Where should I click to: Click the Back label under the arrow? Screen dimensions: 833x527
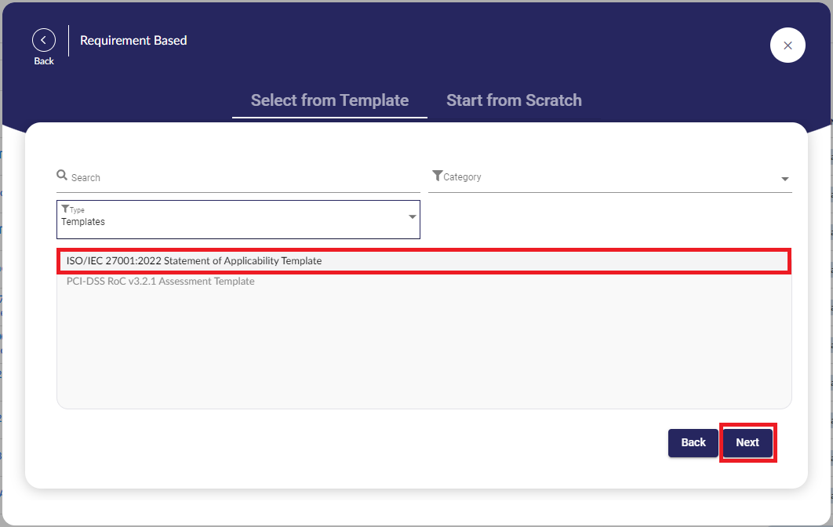[44, 61]
